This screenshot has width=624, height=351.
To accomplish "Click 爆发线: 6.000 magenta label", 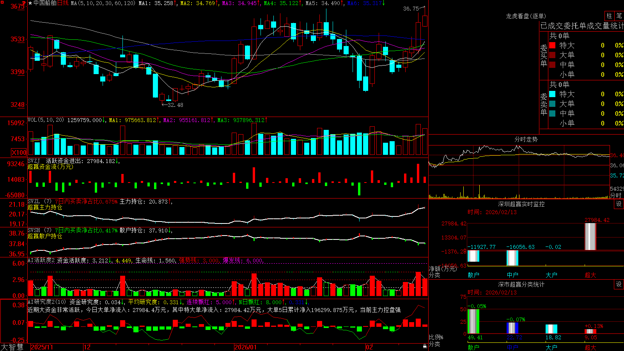I will [x=243, y=261].
